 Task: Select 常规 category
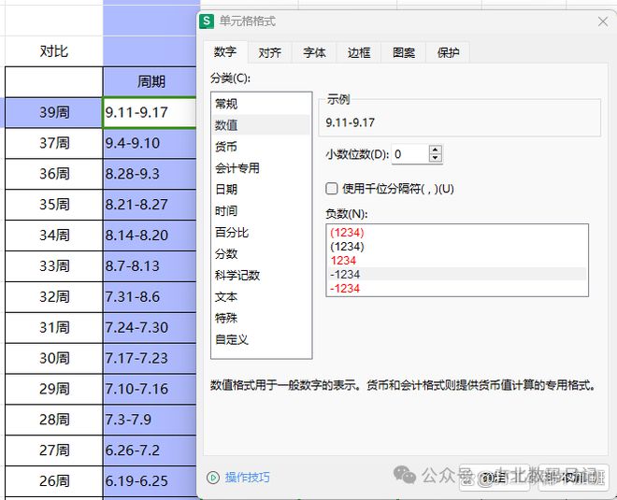(261, 104)
